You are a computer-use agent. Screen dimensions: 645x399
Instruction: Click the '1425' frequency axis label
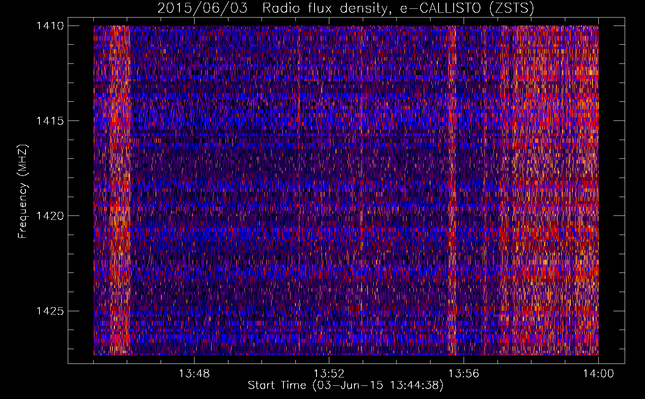[50, 311]
